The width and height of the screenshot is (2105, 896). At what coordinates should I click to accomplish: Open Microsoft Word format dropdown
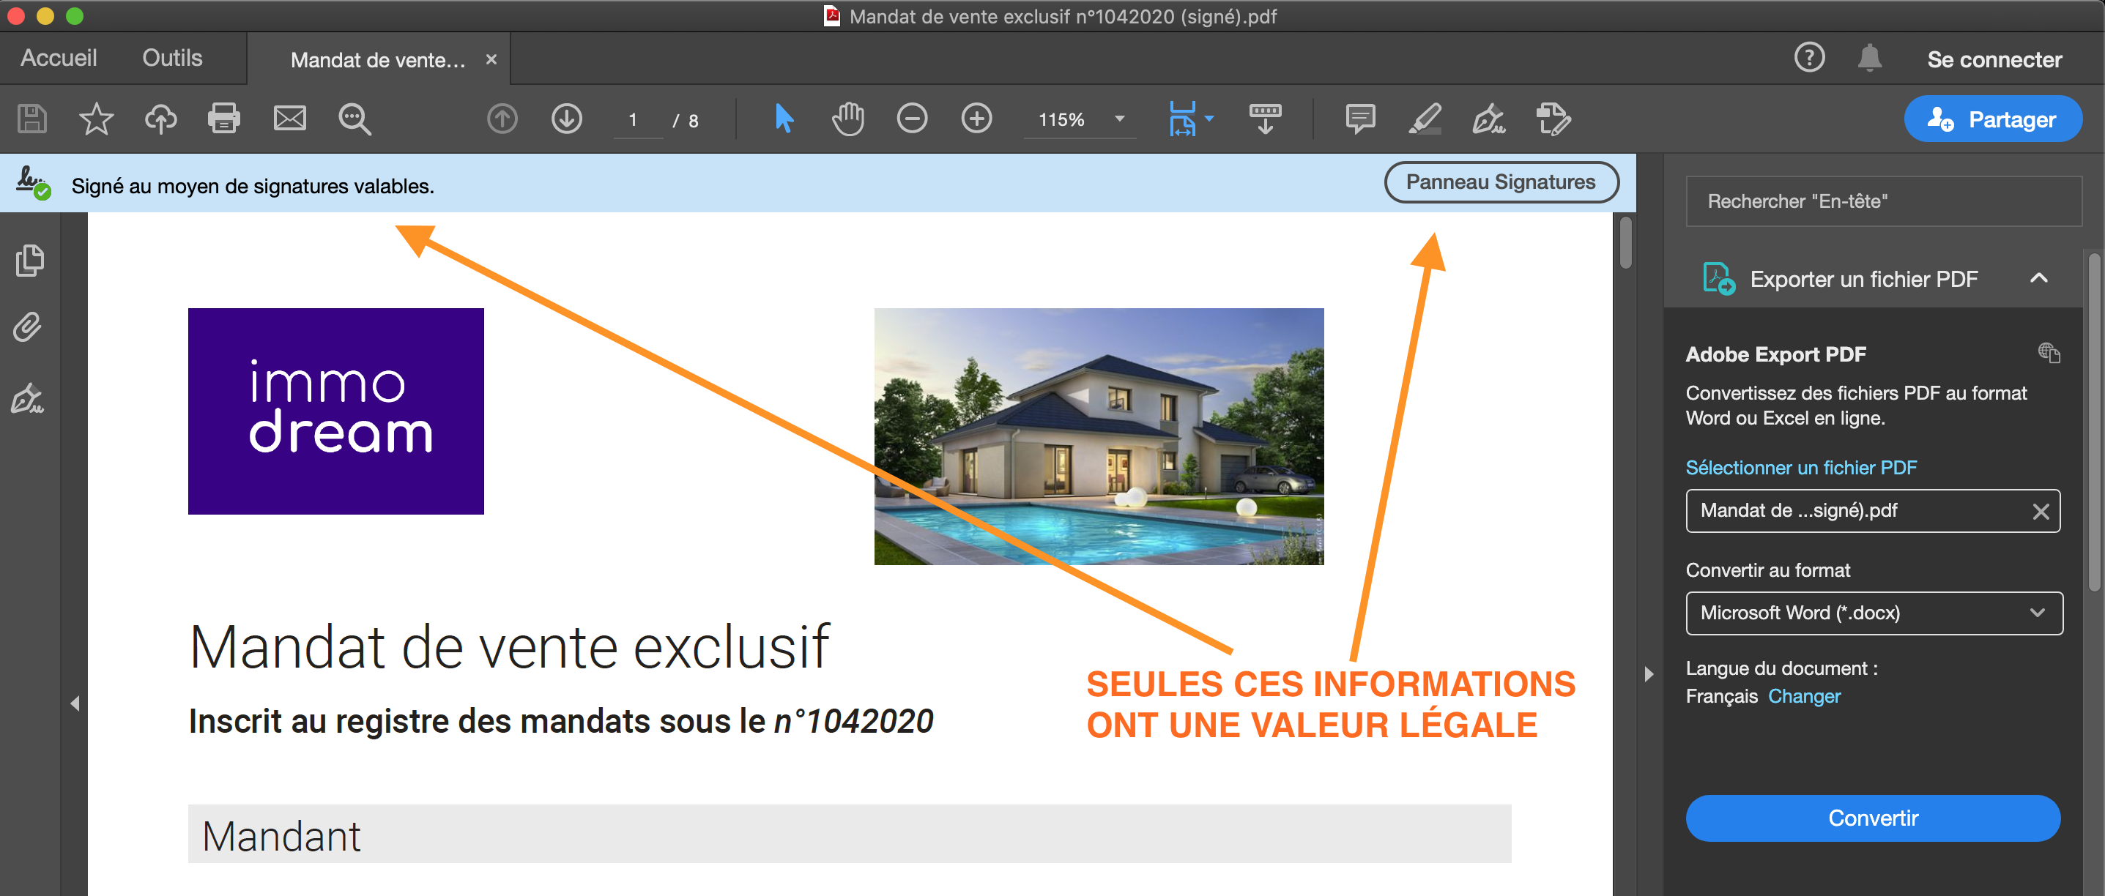point(1873,613)
